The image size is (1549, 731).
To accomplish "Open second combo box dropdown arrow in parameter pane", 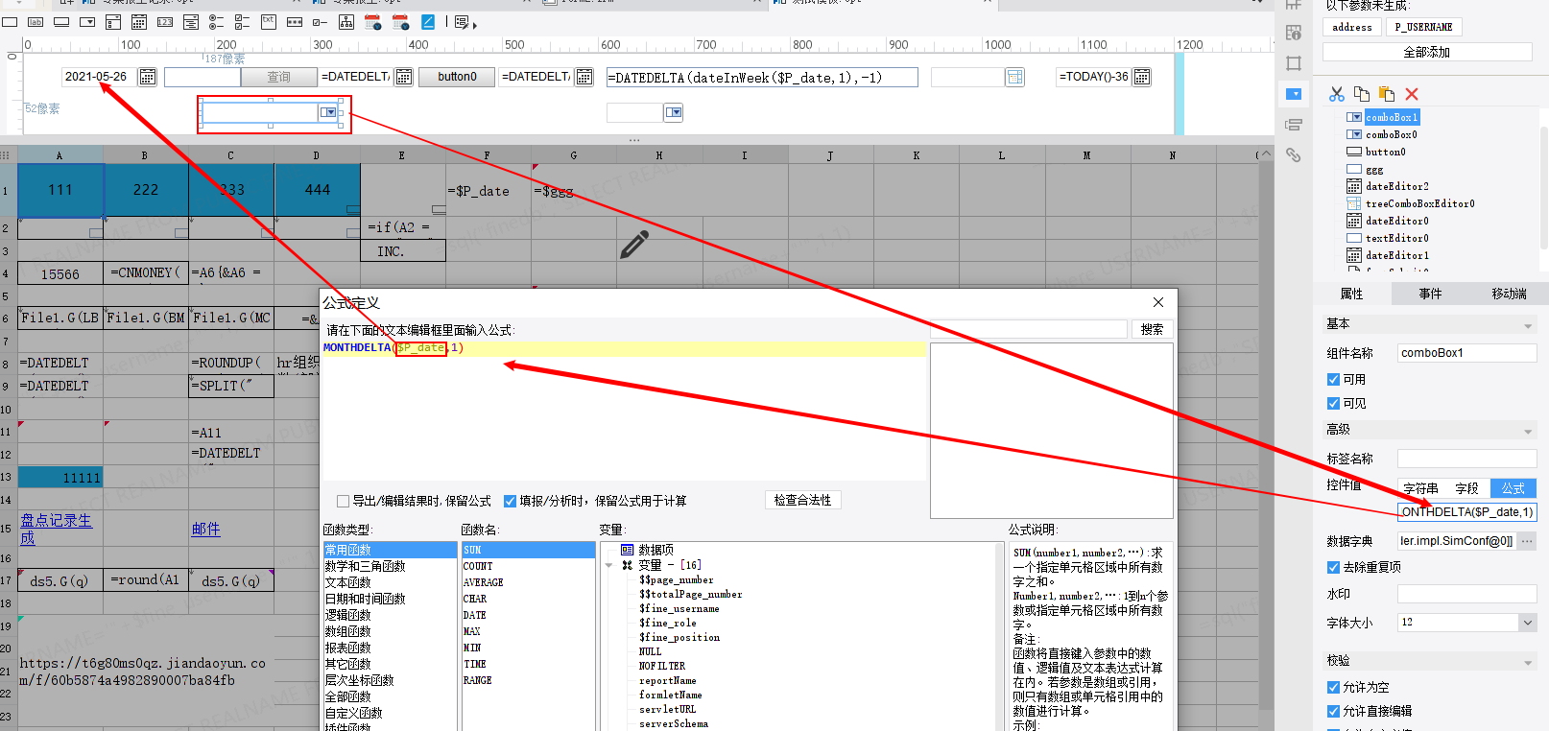I will pyautogui.click(x=674, y=113).
